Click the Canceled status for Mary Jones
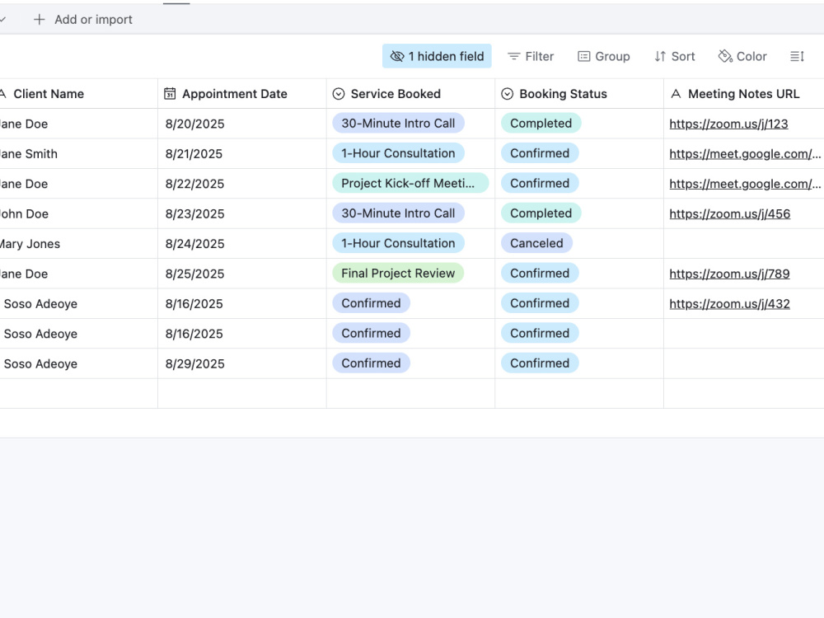 coord(536,243)
